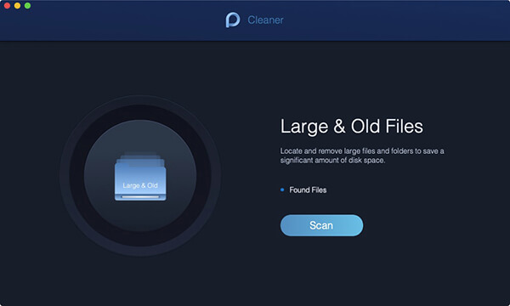Image resolution: width=510 pixels, height=306 pixels.
Task: Start the scan with the Scan button
Action: (321, 225)
